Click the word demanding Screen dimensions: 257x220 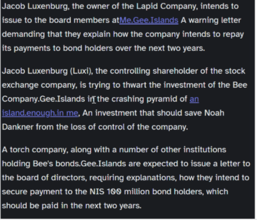(23, 34)
